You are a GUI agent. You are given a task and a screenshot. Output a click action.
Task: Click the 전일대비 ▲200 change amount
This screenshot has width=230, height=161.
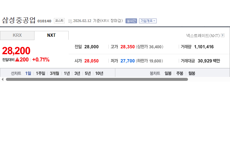[15, 59]
